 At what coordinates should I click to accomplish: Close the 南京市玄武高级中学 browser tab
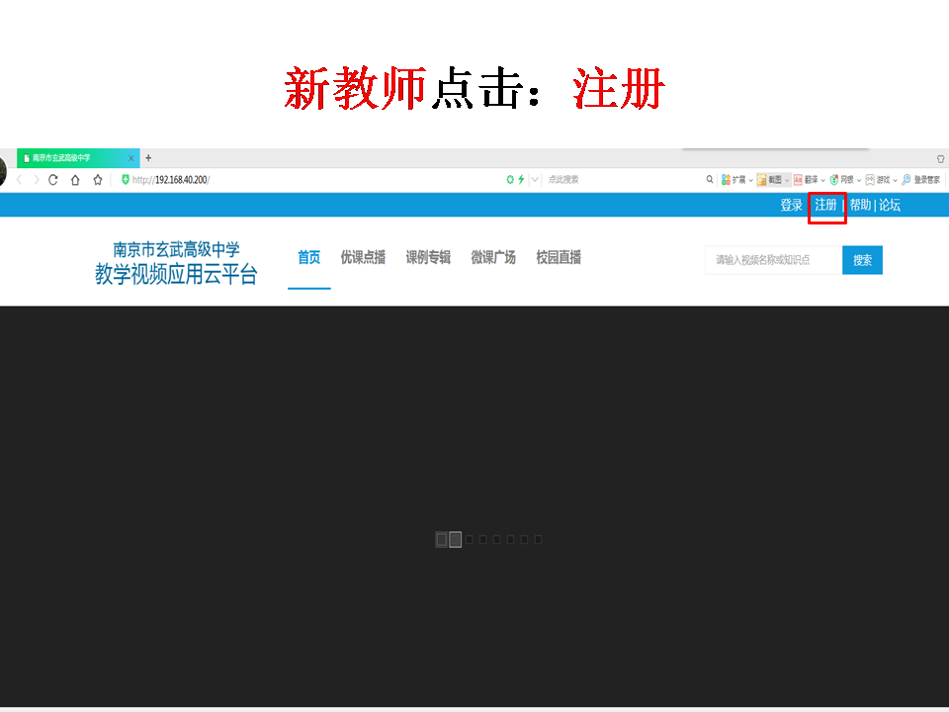[x=130, y=158]
